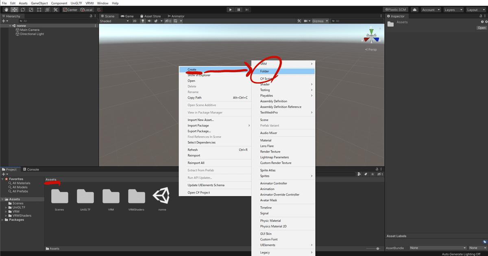This screenshot has width=488, height=256.
Task: Toggle 2D scene view mode
Action: tap(135, 21)
